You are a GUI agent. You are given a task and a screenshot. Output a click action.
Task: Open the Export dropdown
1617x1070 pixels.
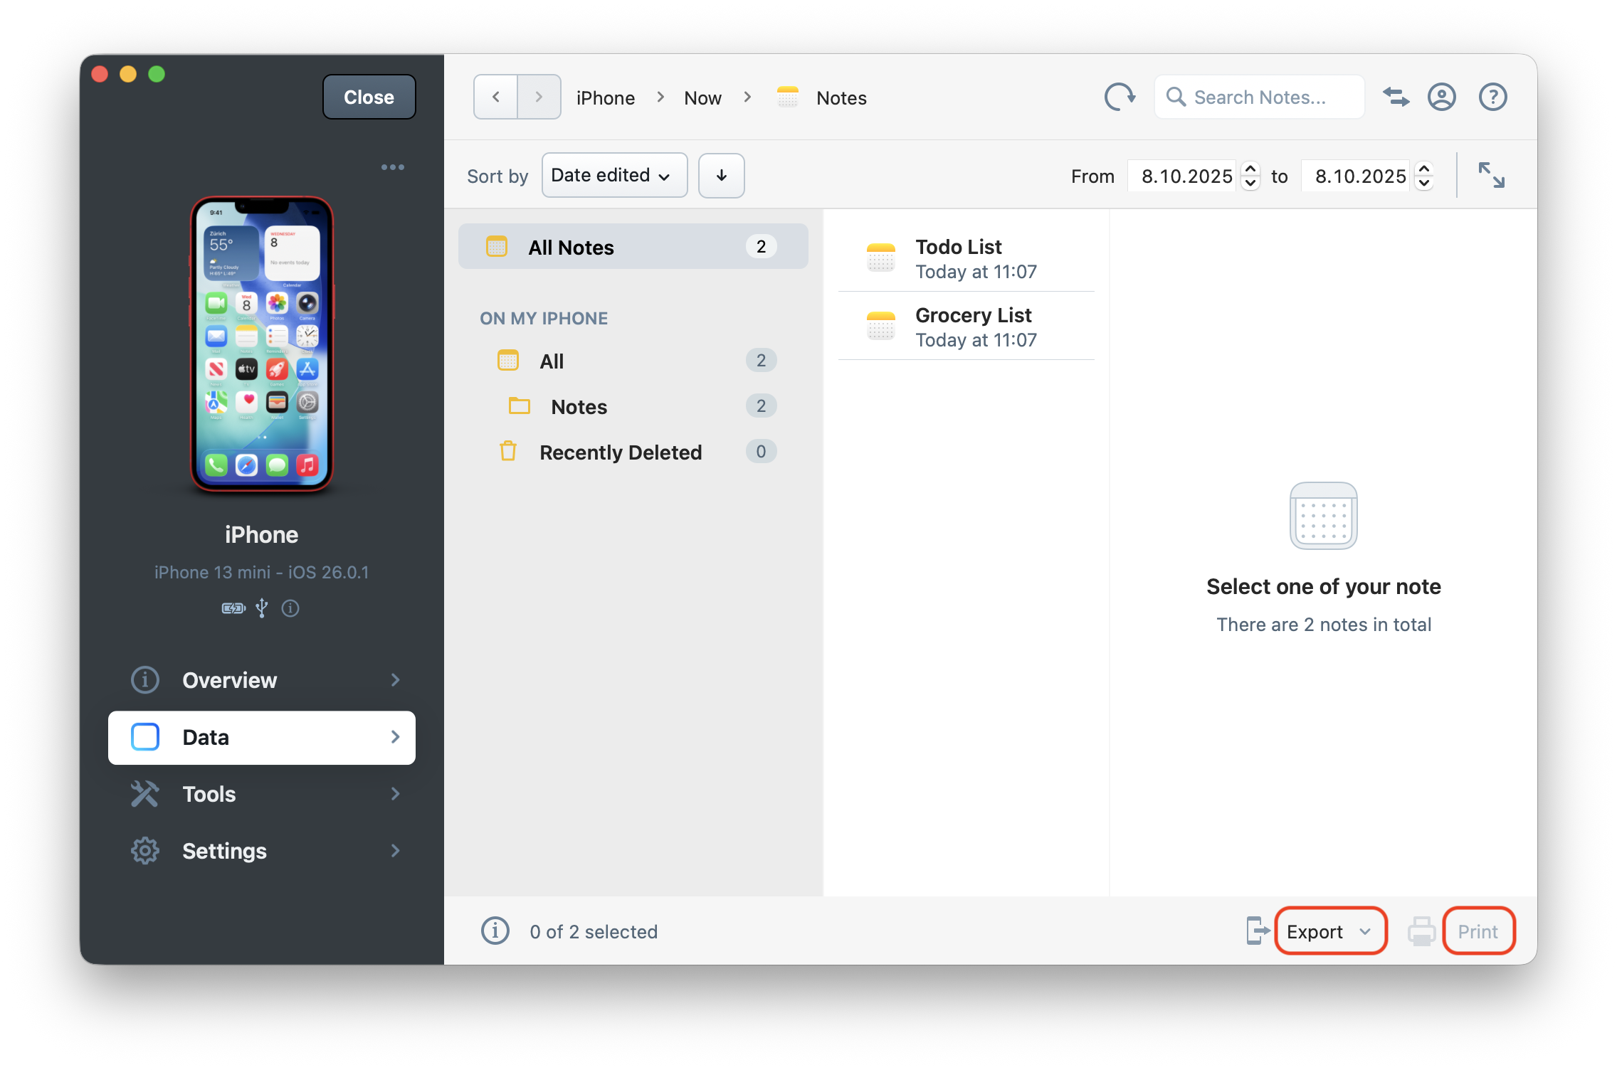pos(1329,931)
